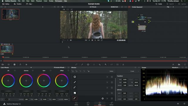Show the Scopes palette icon

(x=179, y=65)
